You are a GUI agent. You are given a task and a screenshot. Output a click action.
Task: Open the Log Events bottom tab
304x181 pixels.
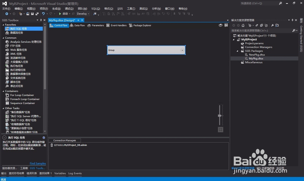pos(75,173)
